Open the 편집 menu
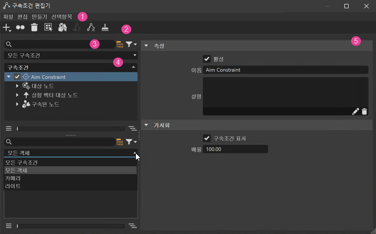 point(23,17)
